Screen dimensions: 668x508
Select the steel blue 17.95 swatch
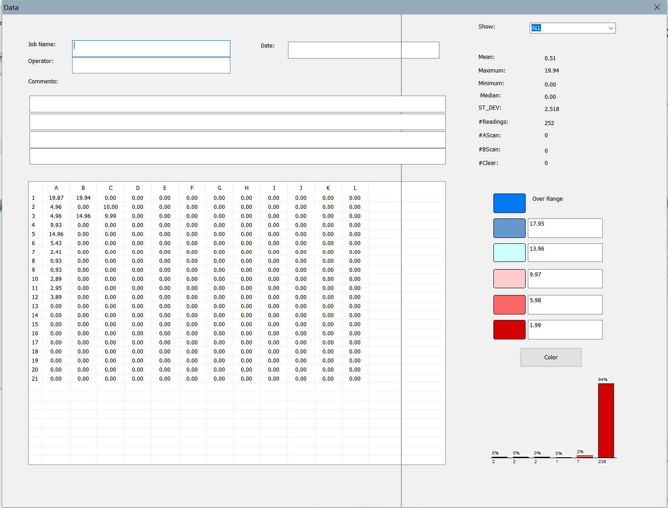point(509,228)
